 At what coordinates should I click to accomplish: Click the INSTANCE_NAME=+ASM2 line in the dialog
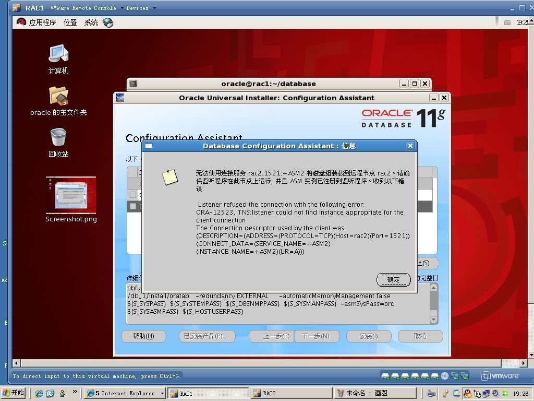(x=250, y=252)
